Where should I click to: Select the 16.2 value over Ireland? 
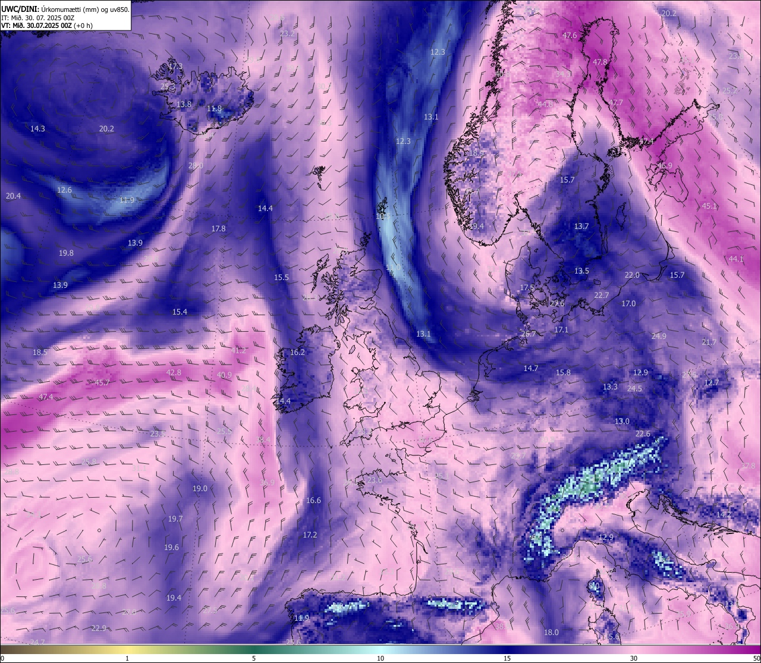297,353
